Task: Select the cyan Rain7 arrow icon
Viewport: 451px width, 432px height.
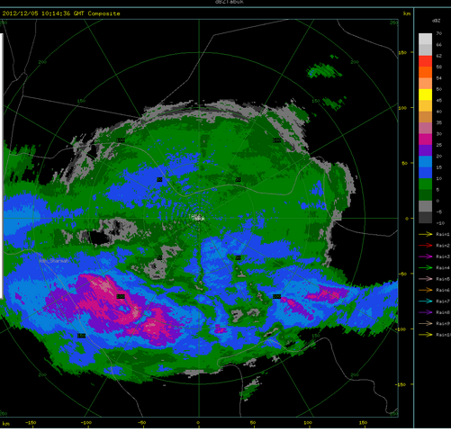Action: 426,301
